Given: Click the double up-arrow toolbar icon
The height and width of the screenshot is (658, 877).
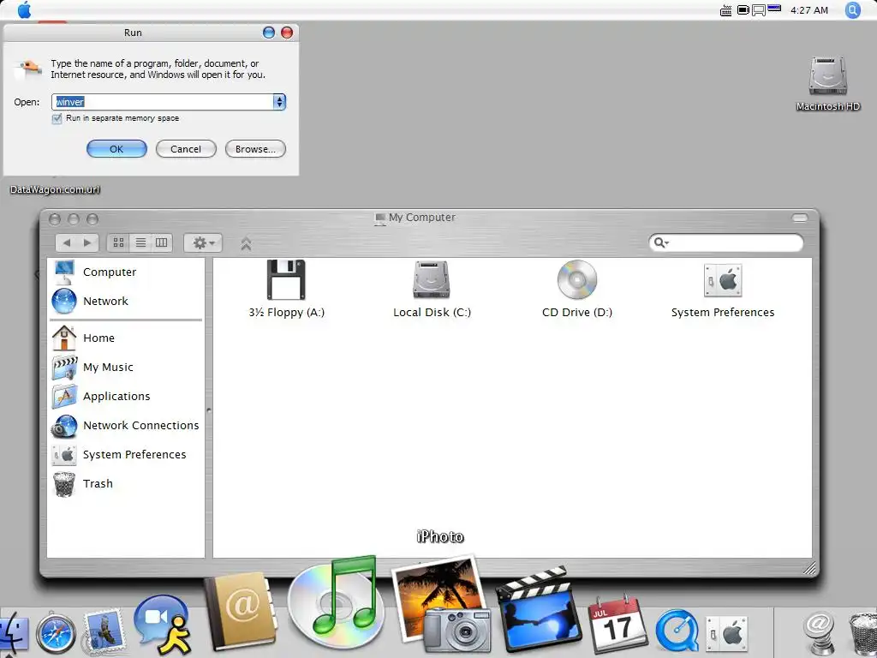Looking at the screenshot, I should (x=246, y=243).
